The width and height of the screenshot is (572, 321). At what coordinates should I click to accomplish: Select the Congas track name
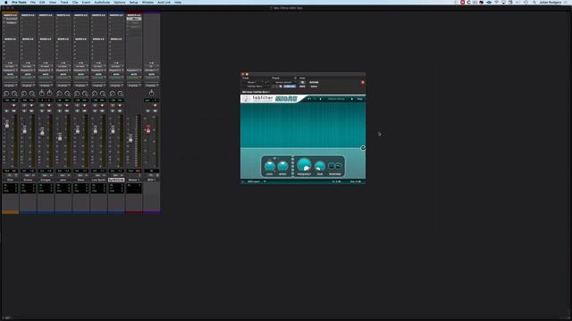coord(46,180)
